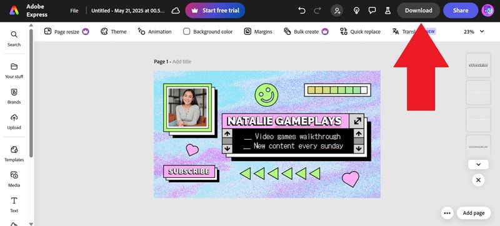Open Your stuff folder
This screenshot has width=500, height=226.
pos(14,71)
